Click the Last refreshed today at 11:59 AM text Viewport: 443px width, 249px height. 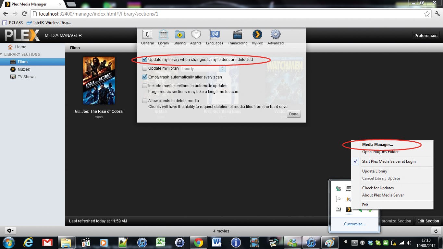coord(98,221)
